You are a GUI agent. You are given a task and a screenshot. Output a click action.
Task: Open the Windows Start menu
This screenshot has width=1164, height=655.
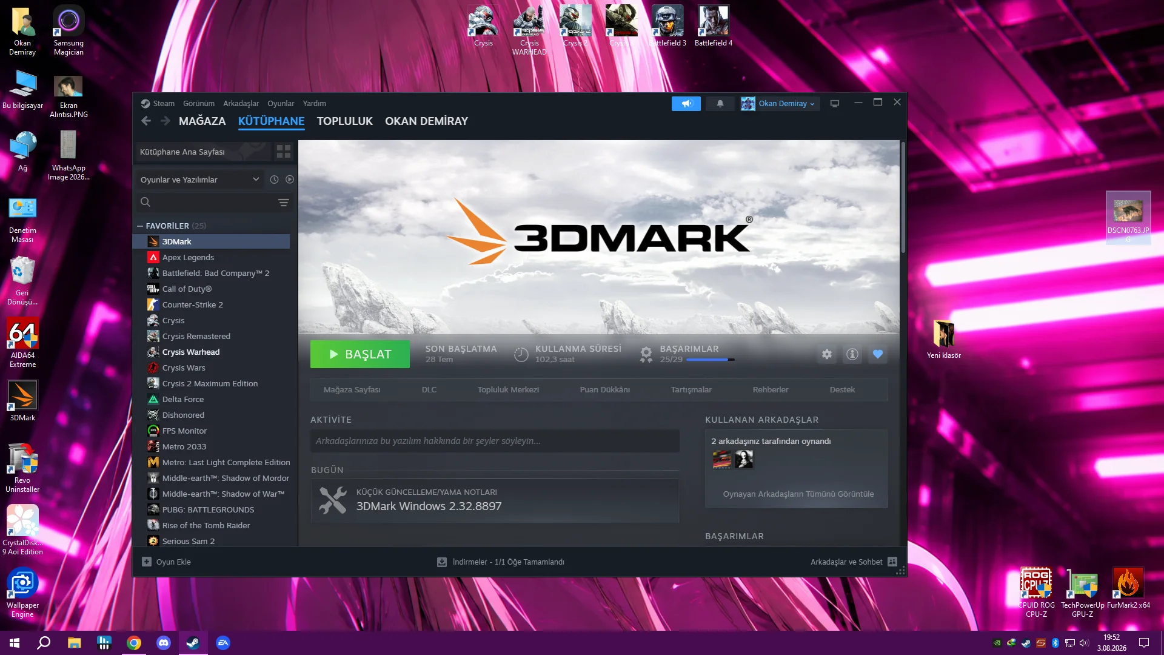point(15,643)
